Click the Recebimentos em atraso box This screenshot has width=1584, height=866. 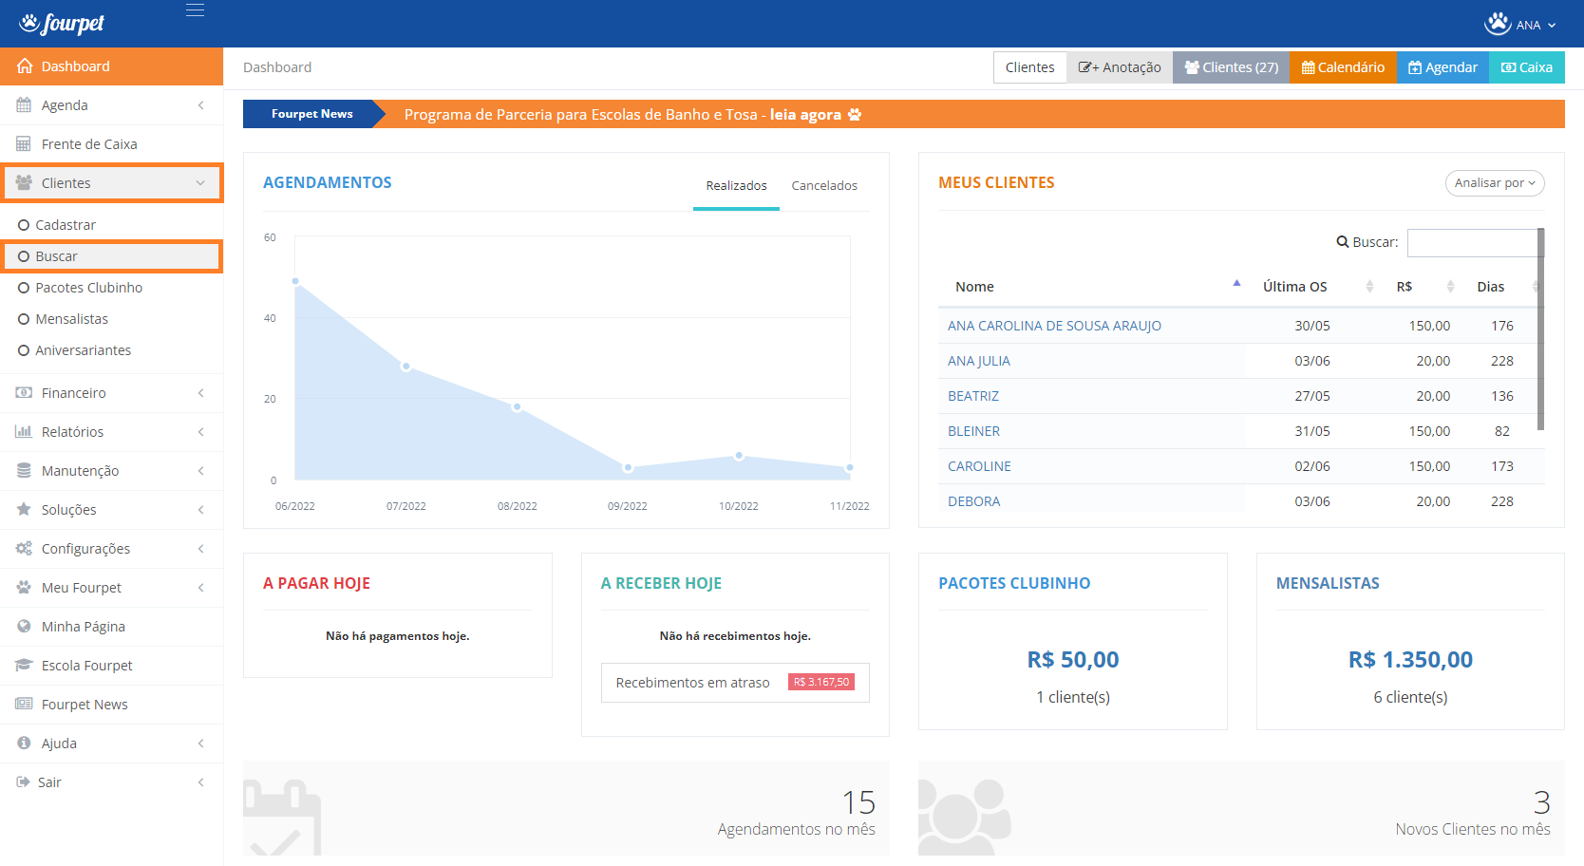pyautogui.click(x=735, y=683)
